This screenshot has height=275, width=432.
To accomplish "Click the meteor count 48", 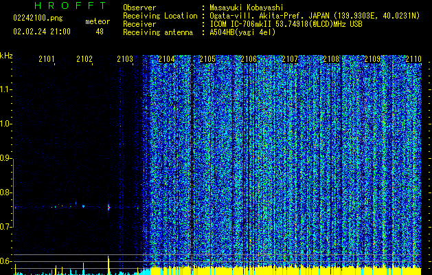I will [100, 32].
